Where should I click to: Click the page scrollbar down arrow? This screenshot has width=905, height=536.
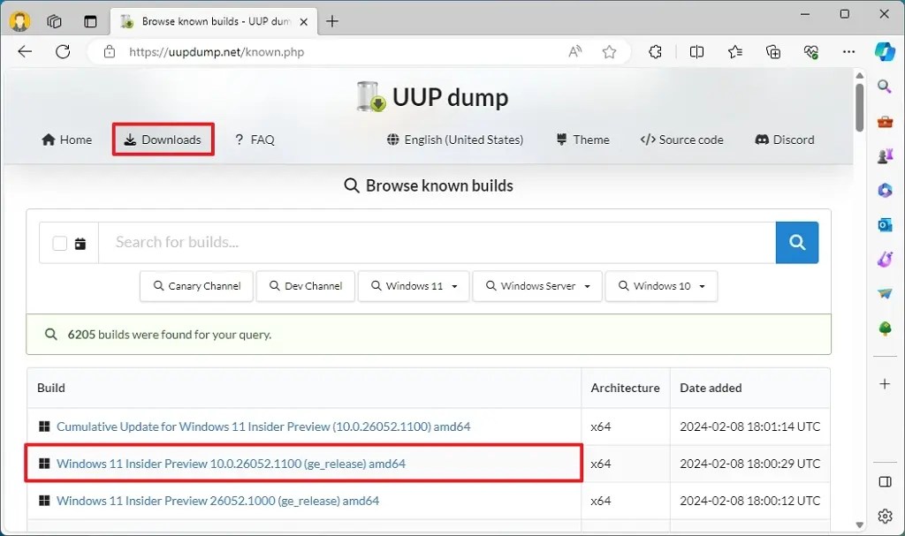click(859, 525)
